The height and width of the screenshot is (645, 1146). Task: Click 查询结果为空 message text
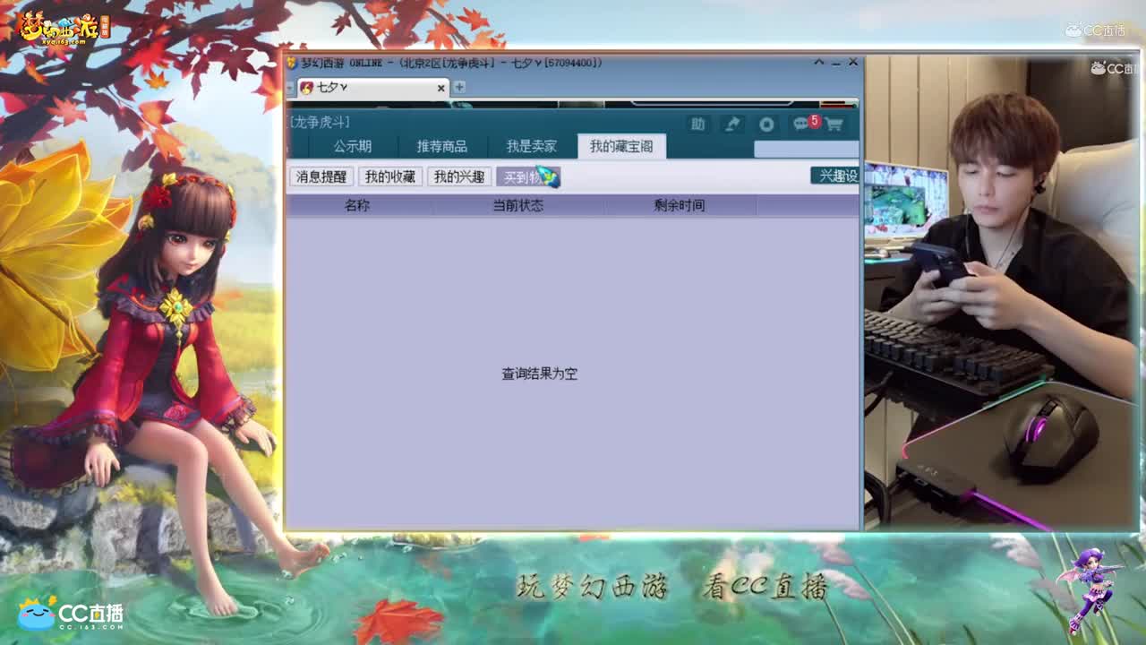click(x=540, y=374)
